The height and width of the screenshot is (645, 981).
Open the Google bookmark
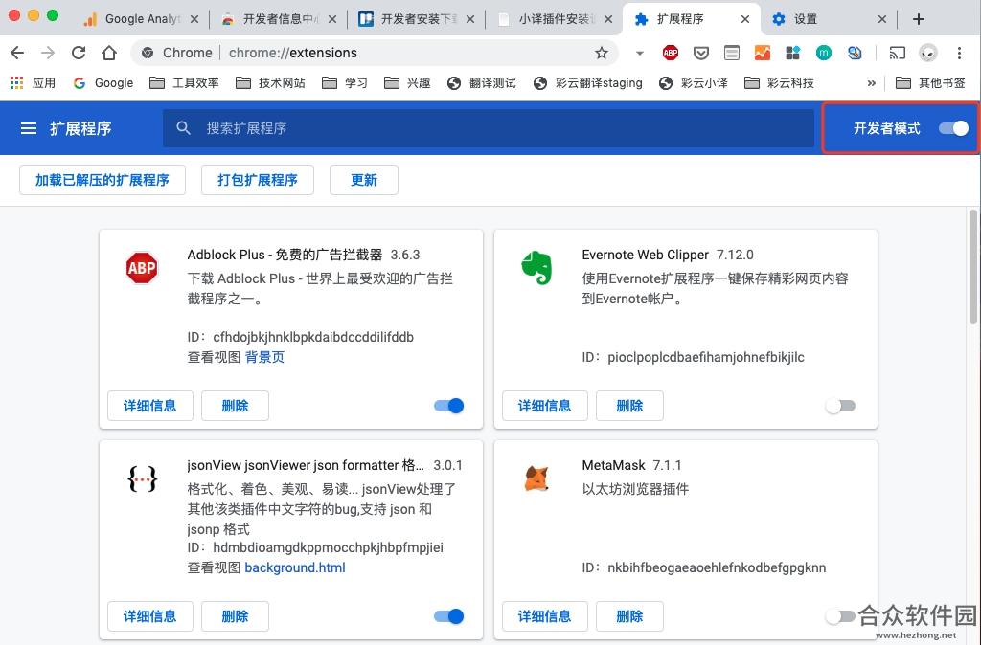(x=103, y=82)
